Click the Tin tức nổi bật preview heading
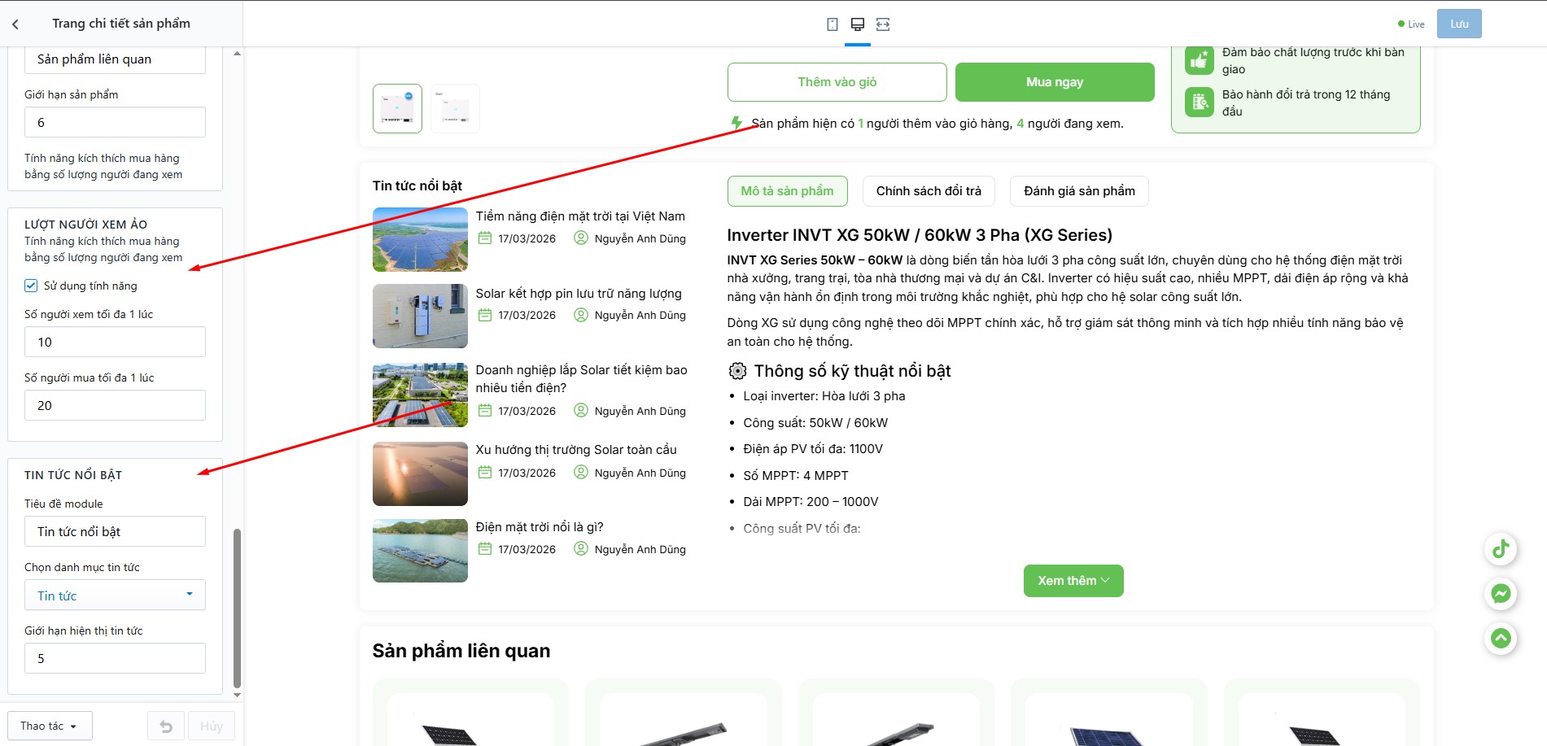This screenshot has height=746, width=1547. [417, 185]
